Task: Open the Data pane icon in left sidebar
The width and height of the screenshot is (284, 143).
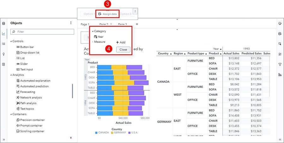Action: (x=3, y=24)
